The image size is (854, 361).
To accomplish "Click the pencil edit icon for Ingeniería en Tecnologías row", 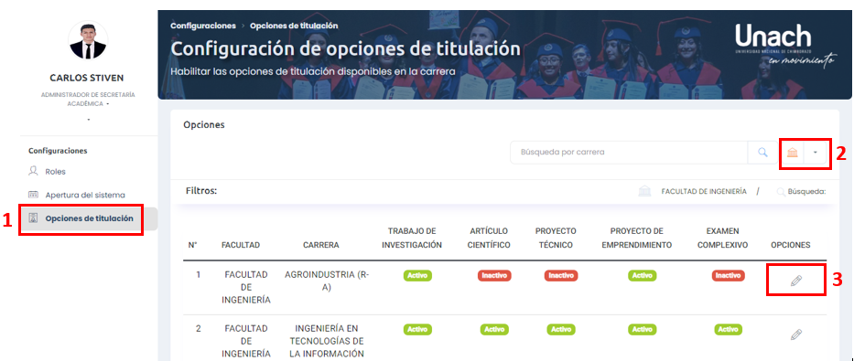I will coord(795,334).
